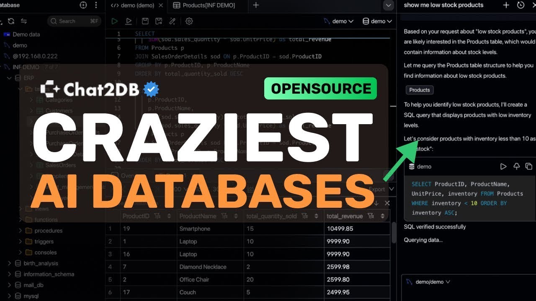Select the demo connection in the list
The image size is (536, 301).
20,45
